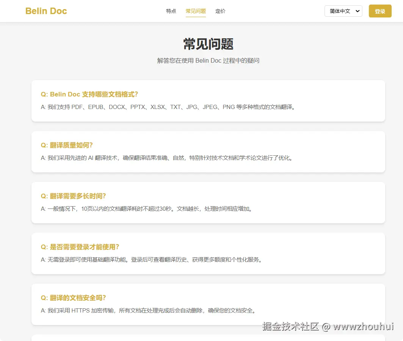Screen dimensions: 403x341
Task: Click question '是否需要登录才能使用?'
Action: click(80, 247)
